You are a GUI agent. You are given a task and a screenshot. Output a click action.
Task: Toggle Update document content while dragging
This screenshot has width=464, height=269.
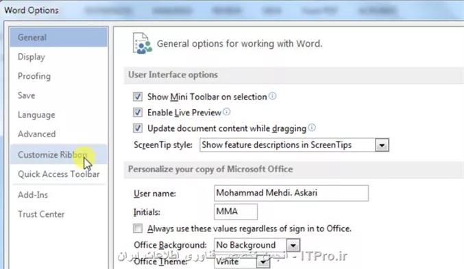click(x=138, y=128)
